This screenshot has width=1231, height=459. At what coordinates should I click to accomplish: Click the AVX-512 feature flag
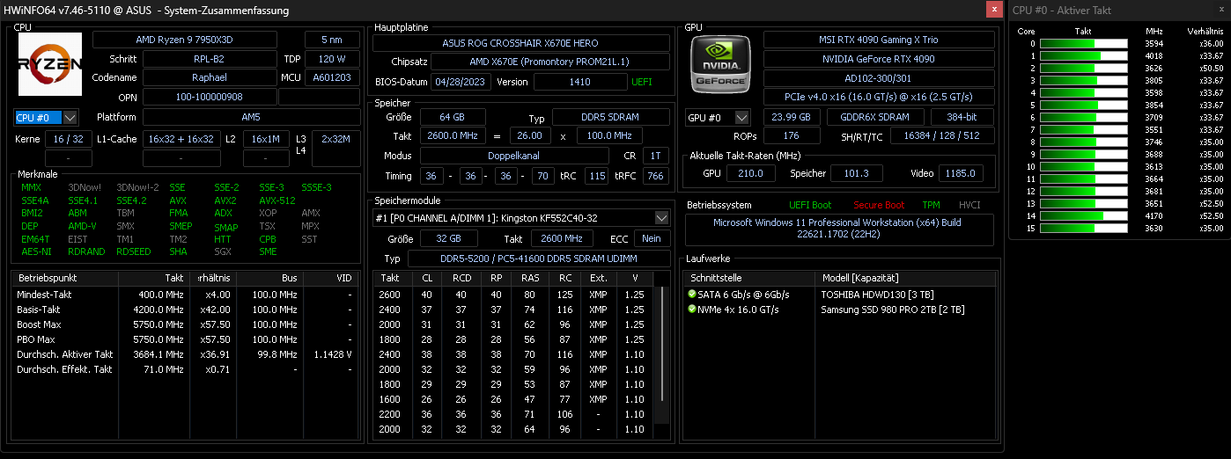(277, 200)
